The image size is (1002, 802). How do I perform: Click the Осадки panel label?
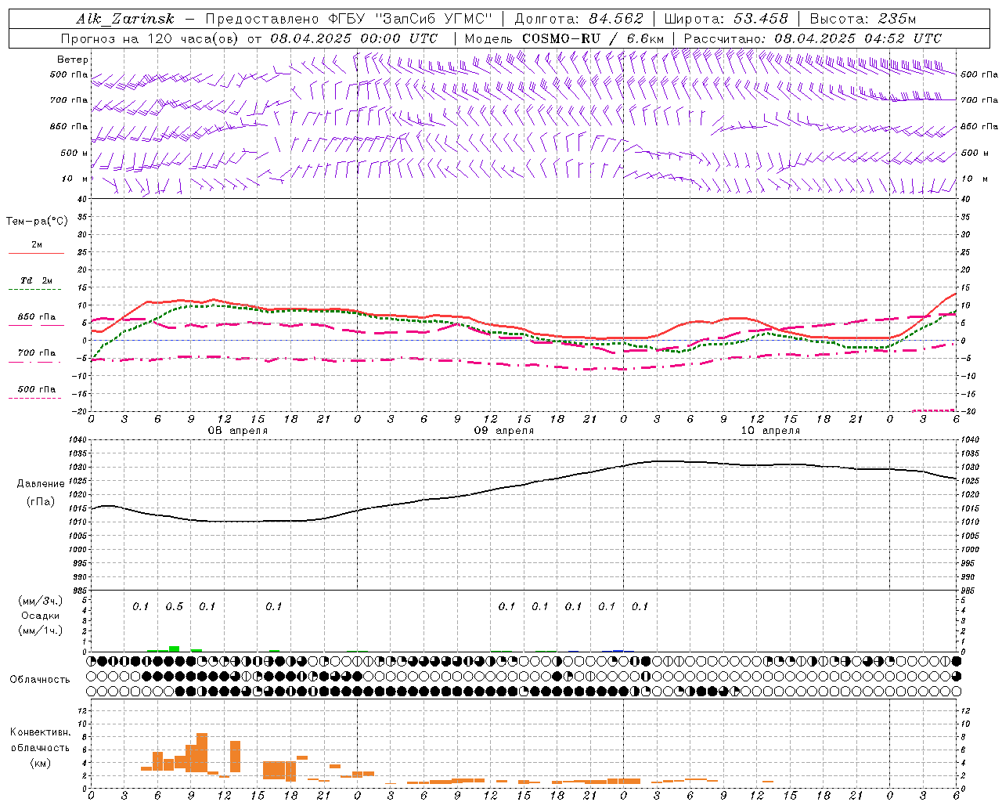pos(40,616)
